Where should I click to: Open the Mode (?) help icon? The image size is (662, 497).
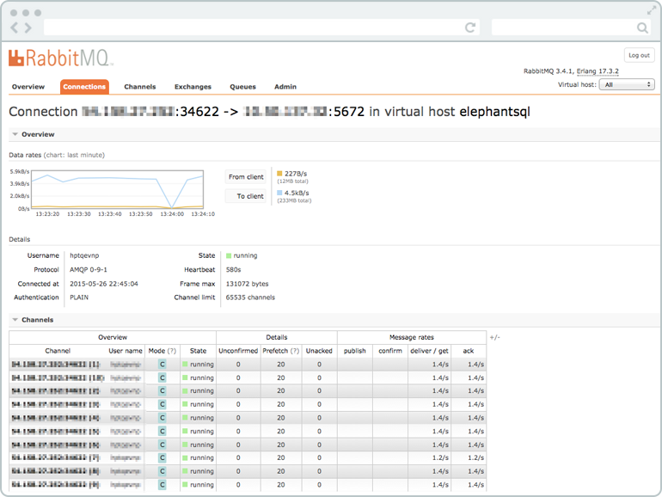(x=171, y=351)
